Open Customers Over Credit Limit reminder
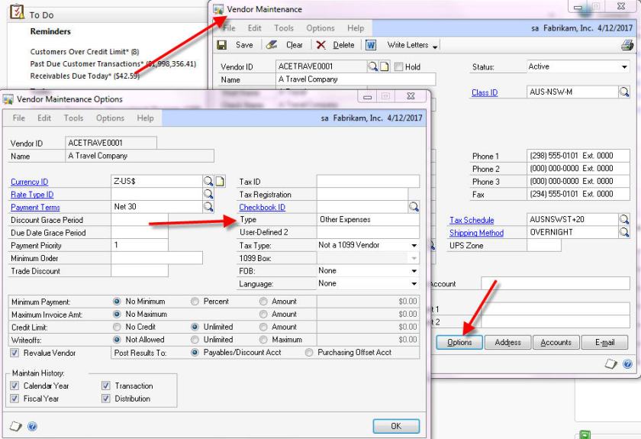641x439 pixels. [85, 52]
